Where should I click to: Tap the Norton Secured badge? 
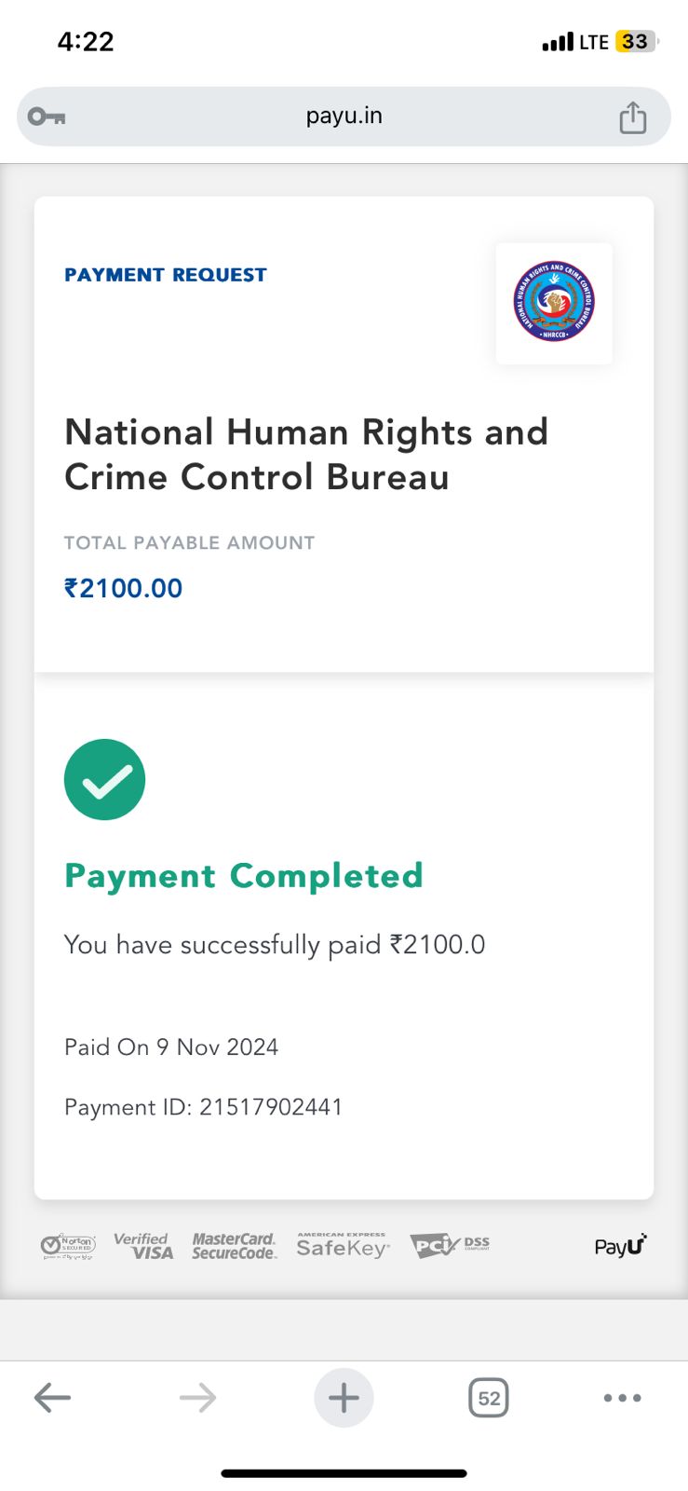pyautogui.click(x=68, y=1246)
